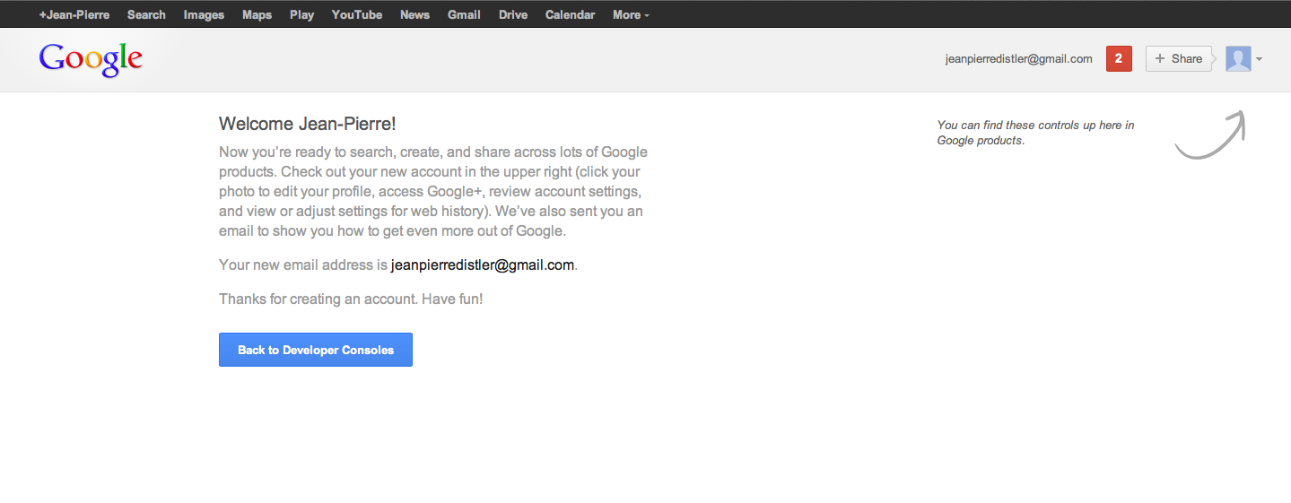Click the Google logo
The height and width of the screenshot is (503, 1291).
click(x=91, y=59)
